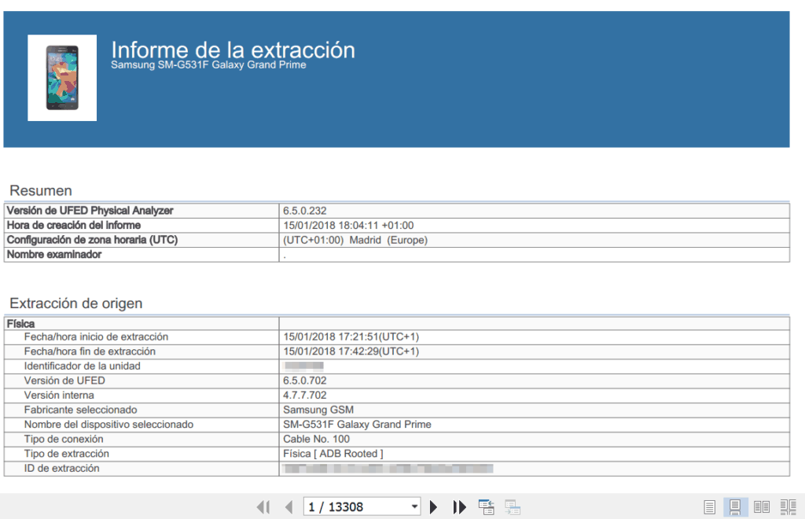805x519 pixels.
Task: Click 'Configuración de zona horaria (UTC)' label
Action: (92, 240)
